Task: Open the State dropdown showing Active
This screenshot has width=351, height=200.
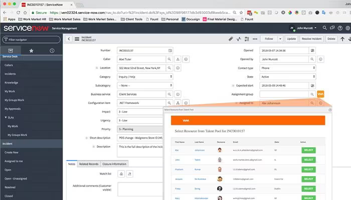Action: pos(288,76)
